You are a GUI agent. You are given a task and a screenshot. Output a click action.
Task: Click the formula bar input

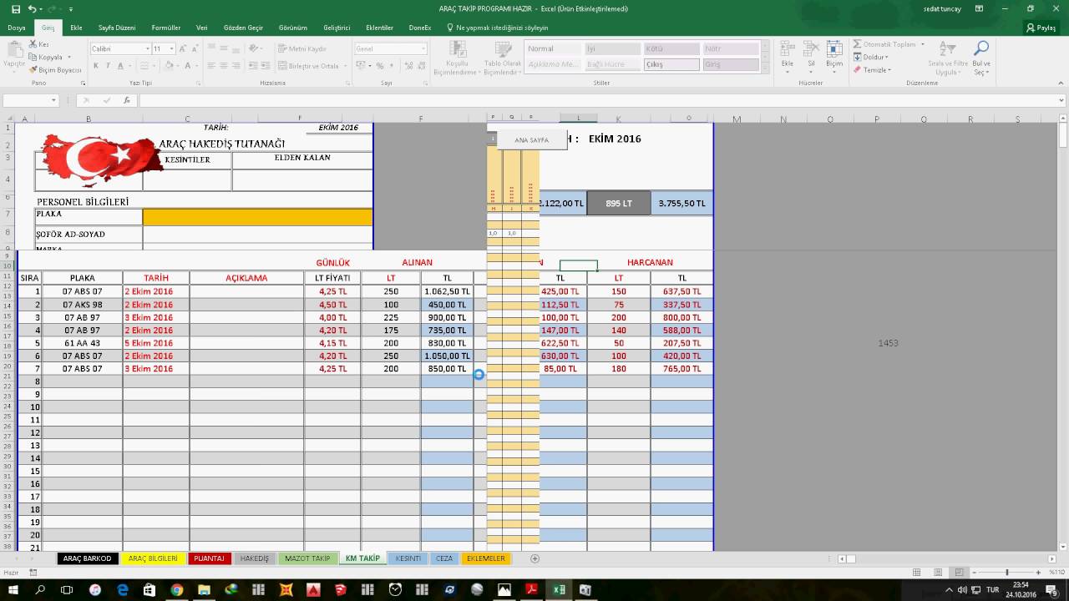(601, 100)
